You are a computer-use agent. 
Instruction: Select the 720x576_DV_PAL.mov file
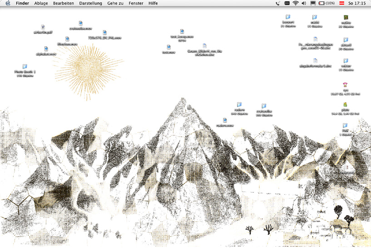(105, 33)
